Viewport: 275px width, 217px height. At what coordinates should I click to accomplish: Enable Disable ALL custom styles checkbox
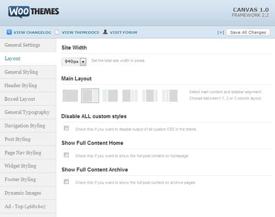pos(66,128)
